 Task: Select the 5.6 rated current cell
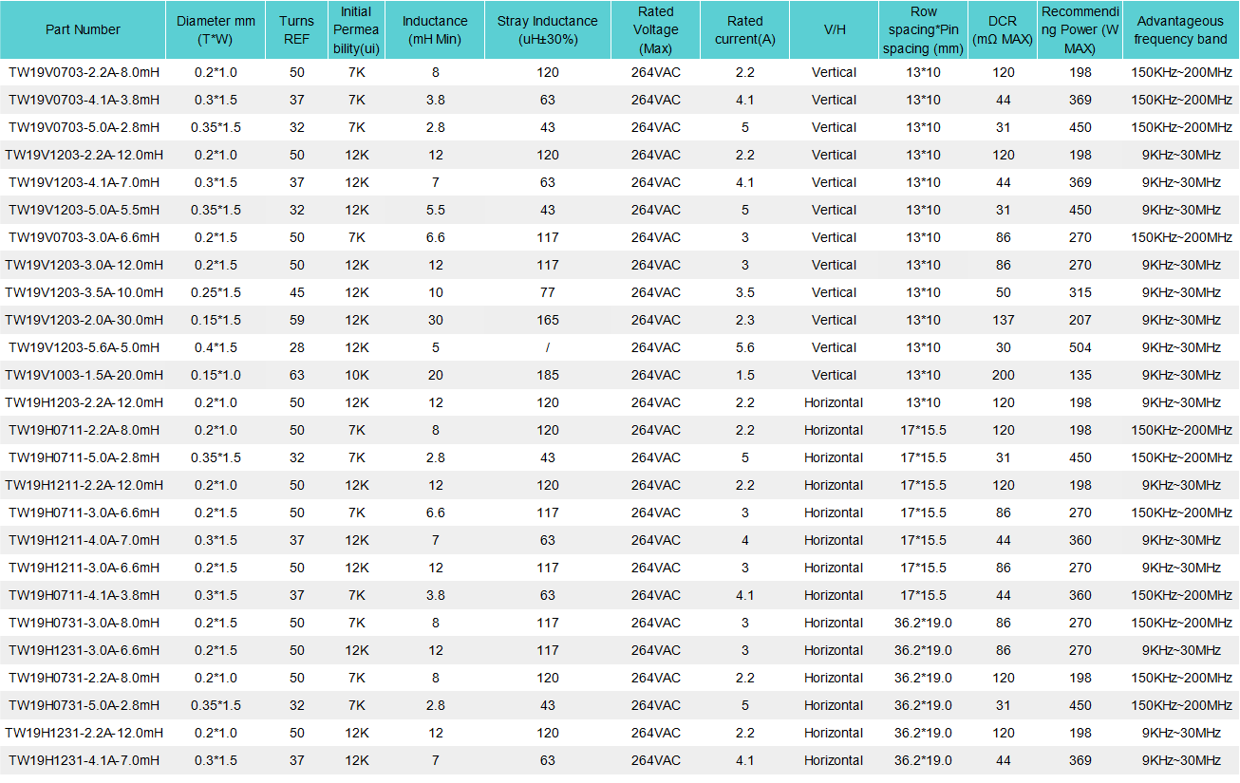pyautogui.click(x=744, y=347)
